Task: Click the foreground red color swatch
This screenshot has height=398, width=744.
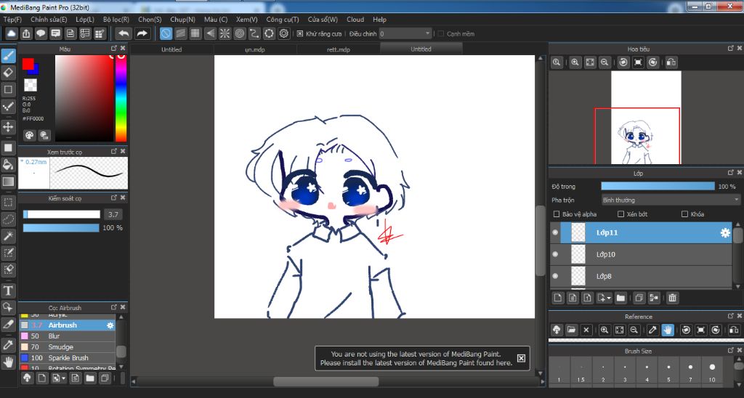Action: click(28, 64)
